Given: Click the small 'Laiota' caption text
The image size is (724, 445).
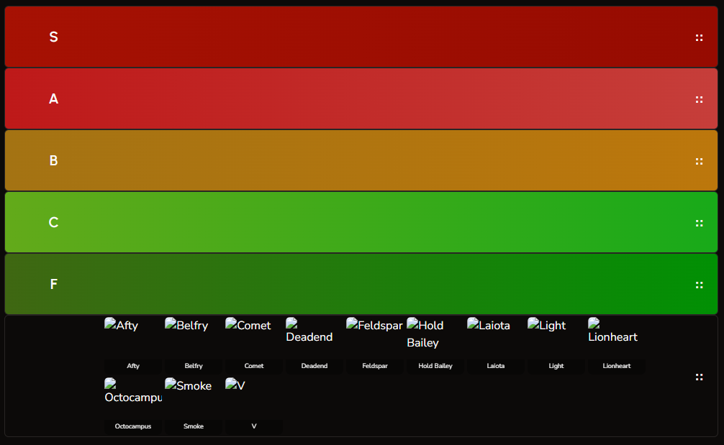Looking at the screenshot, I should click(x=496, y=366).
